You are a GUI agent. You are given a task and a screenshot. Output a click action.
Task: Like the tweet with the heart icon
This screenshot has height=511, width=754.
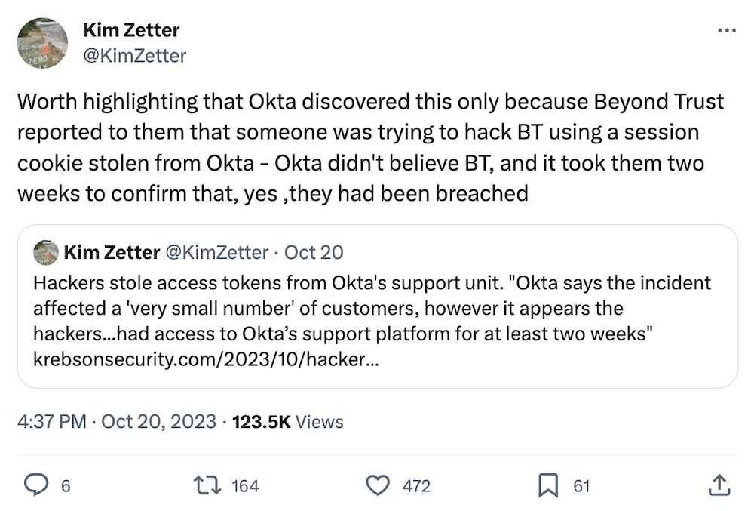378,486
